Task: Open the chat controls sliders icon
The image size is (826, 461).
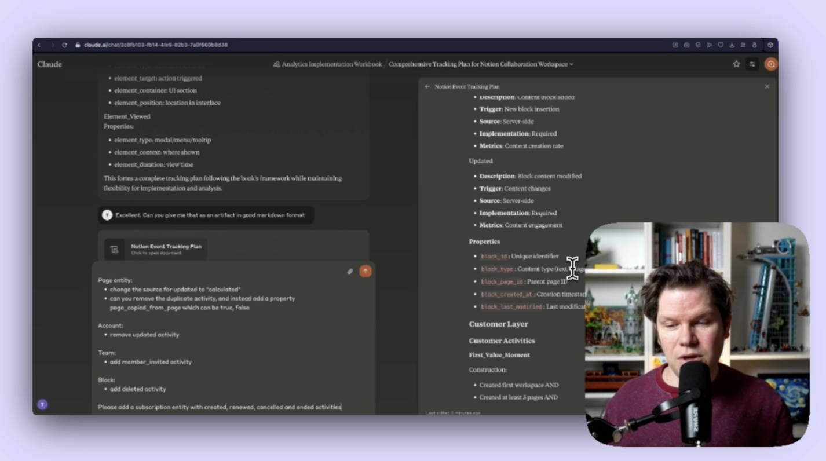Action: [752, 64]
